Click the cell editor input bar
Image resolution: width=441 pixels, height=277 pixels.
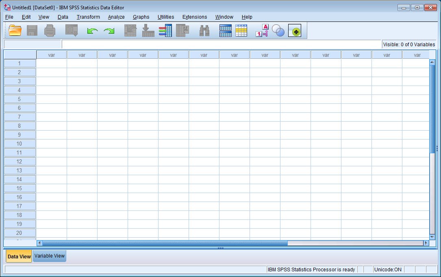click(x=222, y=44)
